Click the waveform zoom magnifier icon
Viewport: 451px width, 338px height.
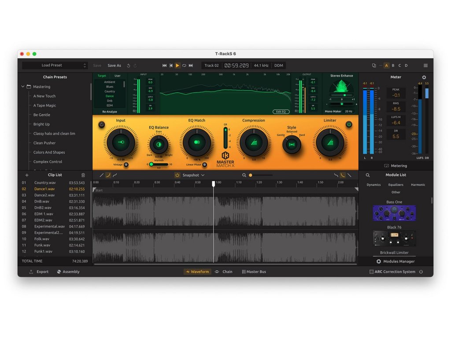[x=244, y=175]
